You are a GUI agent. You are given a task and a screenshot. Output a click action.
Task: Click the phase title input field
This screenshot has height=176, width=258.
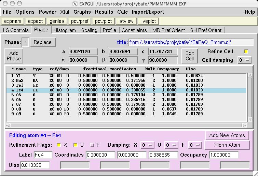(191, 42)
